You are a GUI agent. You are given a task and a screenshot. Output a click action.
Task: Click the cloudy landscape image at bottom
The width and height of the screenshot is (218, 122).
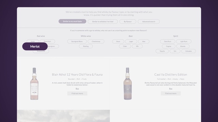coord(63,116)
